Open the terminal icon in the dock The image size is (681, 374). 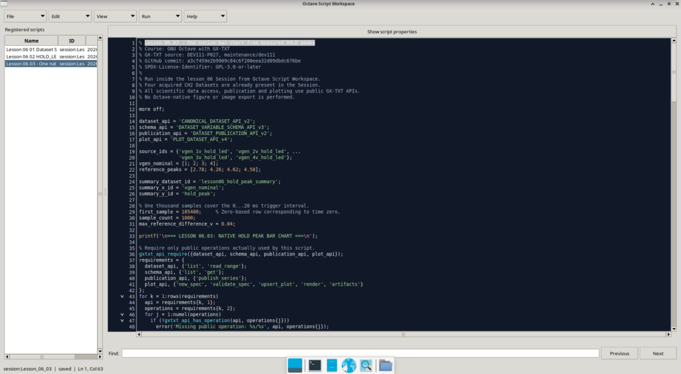pyautogui.click(x=315, y=365)
